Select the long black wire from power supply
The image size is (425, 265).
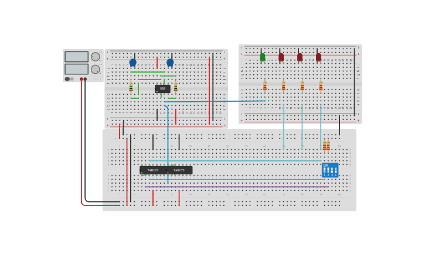tap(86, 140)
